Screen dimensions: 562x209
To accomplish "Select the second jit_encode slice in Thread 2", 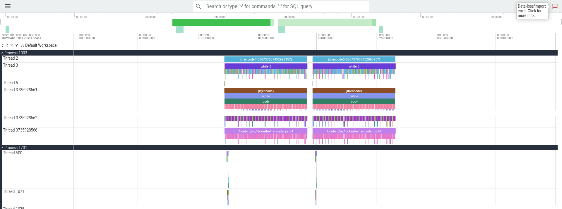I will (354, 59).
